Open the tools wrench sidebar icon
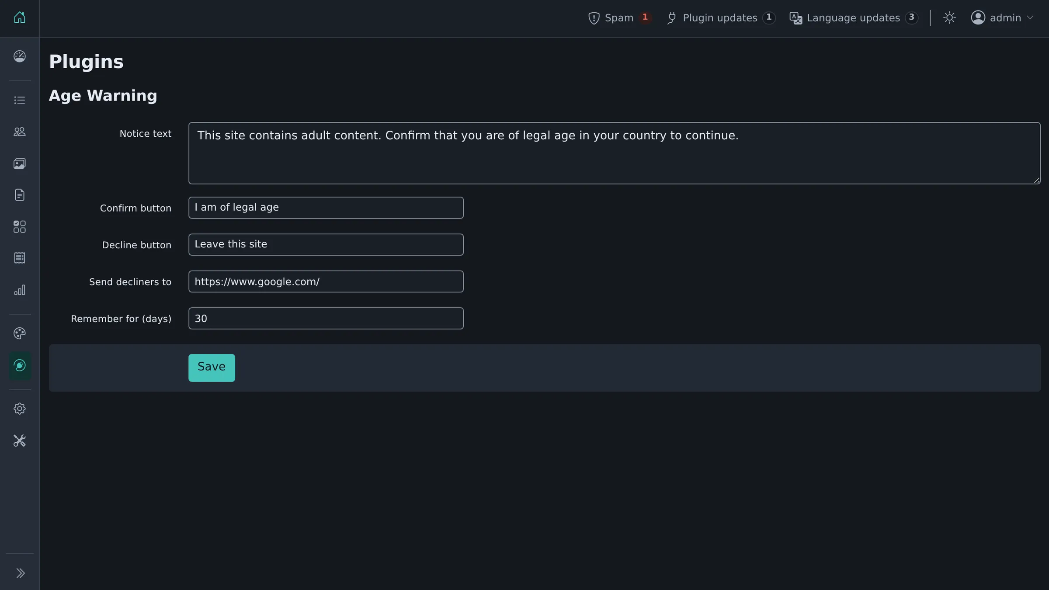The height and width of the screenshot is (590, 1049). pos(20,441)
